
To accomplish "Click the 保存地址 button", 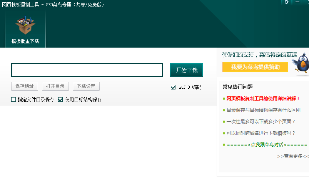I will click(25, 86).
